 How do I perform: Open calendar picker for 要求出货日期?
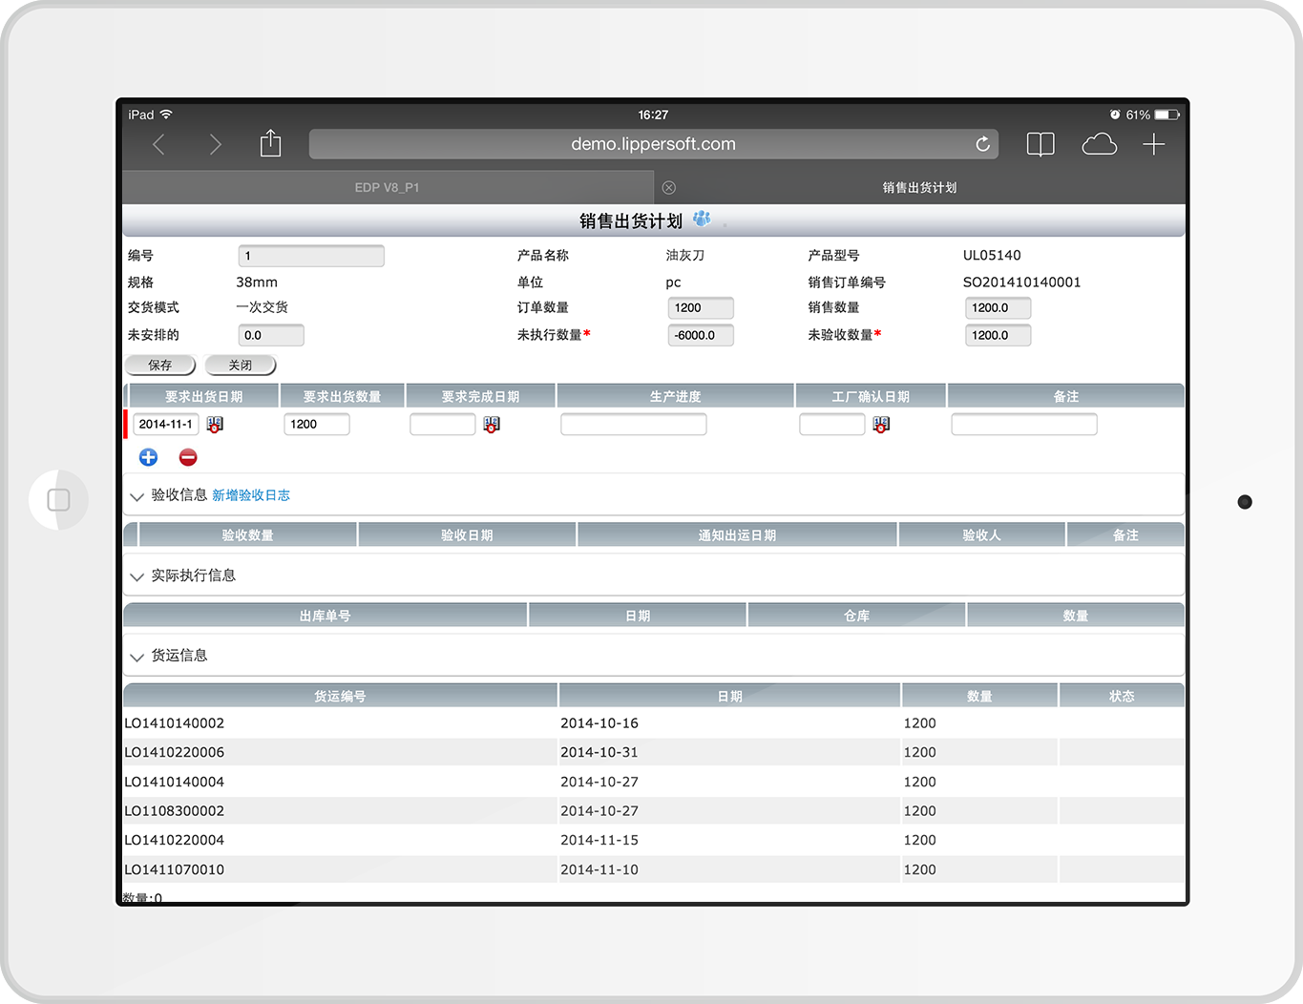[215, 425]
